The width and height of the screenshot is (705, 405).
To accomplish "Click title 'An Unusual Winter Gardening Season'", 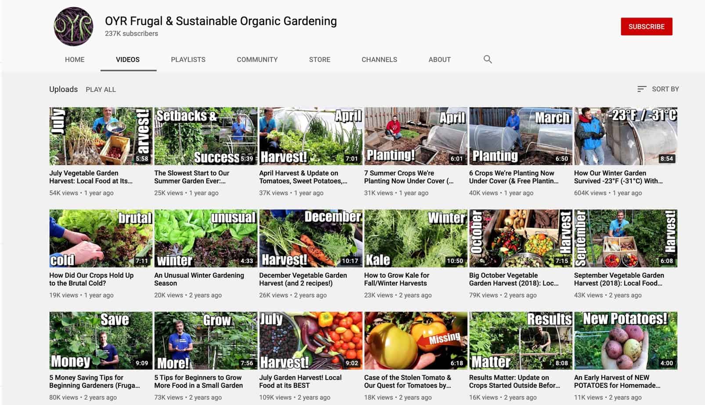I will (199, 279).
